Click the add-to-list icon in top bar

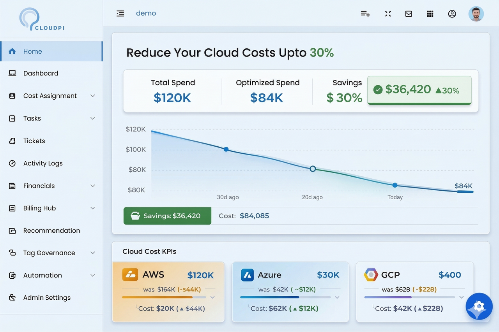pyautogui.click(x=365, y=13)
